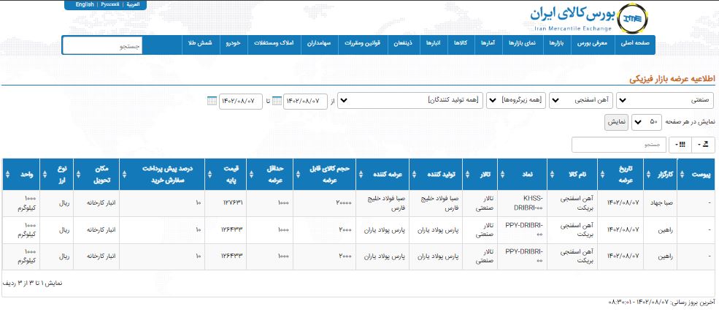Open سهامداران menu
719x312 pixels.
(320, 42)
